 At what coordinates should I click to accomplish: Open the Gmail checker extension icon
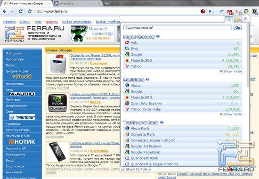pos(230,12)
